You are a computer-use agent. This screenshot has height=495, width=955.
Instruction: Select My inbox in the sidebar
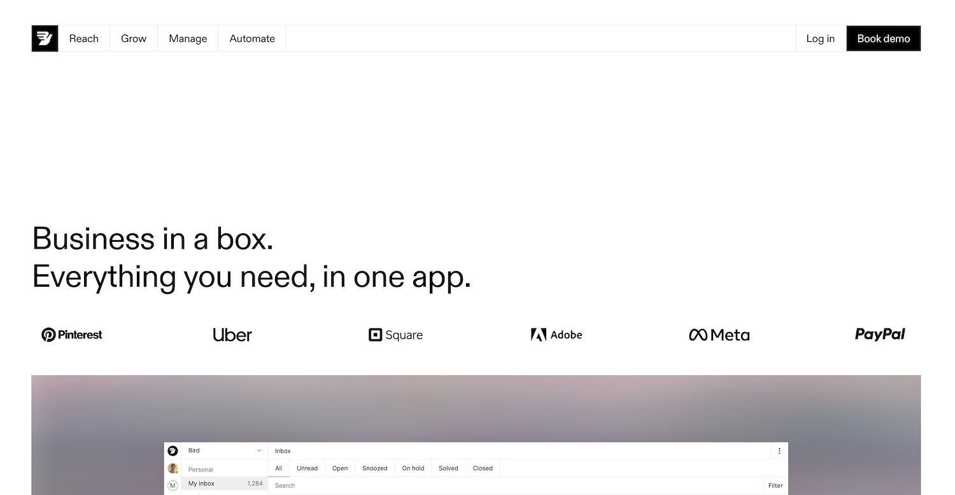(225, 484)
